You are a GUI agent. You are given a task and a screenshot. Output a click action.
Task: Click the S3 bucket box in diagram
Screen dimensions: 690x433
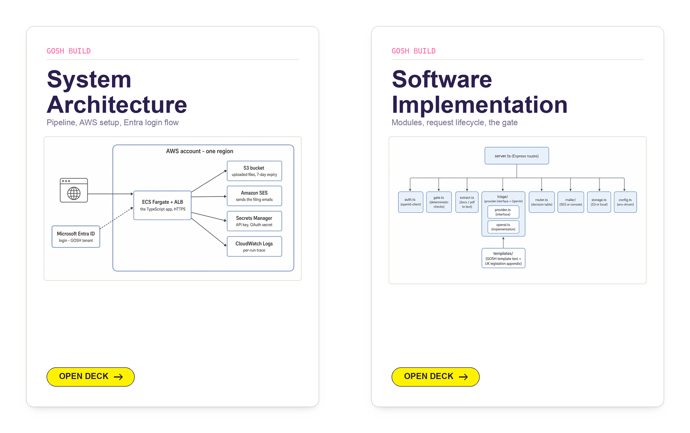(x=255, y=171)
